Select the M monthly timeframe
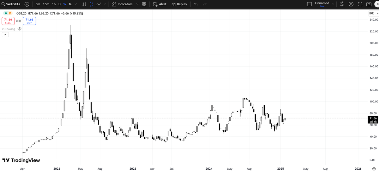The image size is (379, 171). 70,4
